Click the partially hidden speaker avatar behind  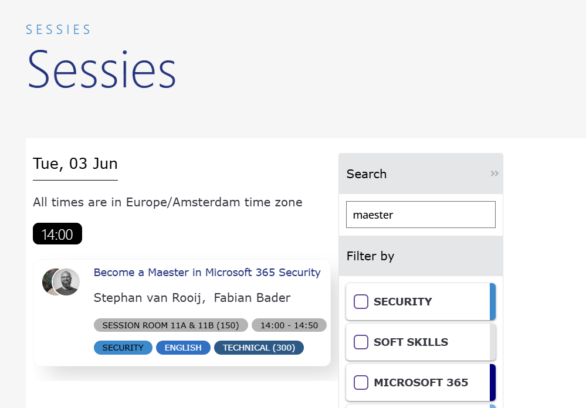pyautogui.click(x=48, y=282)
